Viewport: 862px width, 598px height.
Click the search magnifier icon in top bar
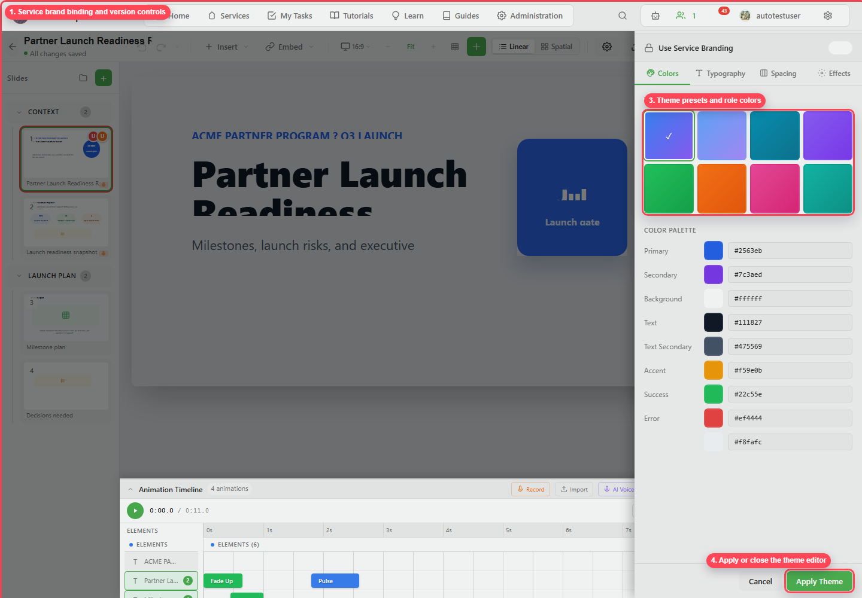[x=623, y=16]
